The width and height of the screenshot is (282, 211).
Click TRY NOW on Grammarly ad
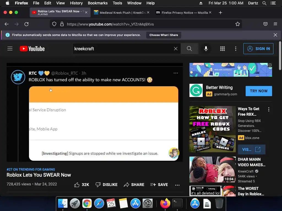(x=259, y=91)
